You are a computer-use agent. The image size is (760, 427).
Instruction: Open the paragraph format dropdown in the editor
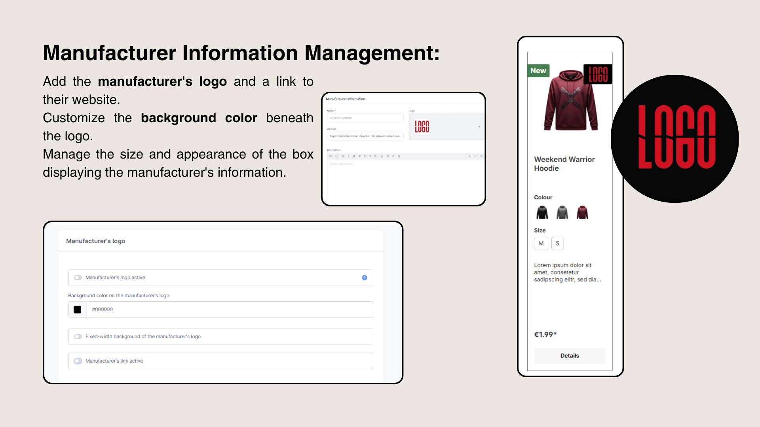tap(331, 156)
